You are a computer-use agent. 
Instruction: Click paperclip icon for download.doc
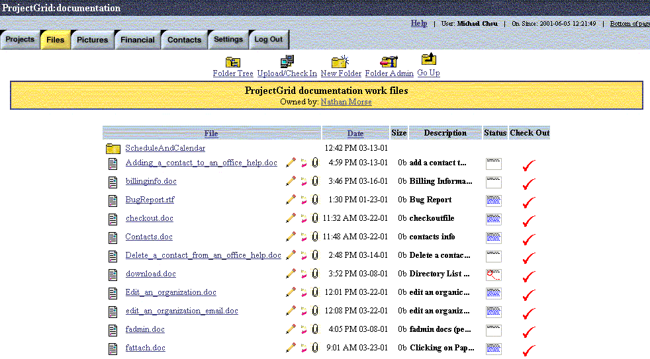point(315,273)
